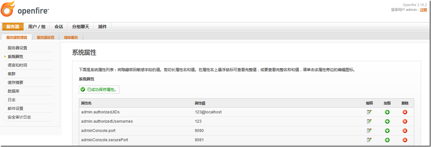
Task: Open 语言和时间 in the sidebar
Action: coord(17,65)
